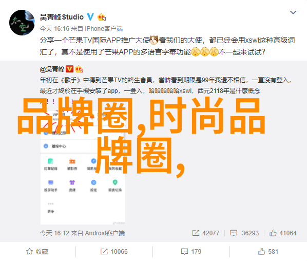Click the crown icon beside @吴青峰
The width and height of the screenshot is (307, 261).
coord(79,69)
